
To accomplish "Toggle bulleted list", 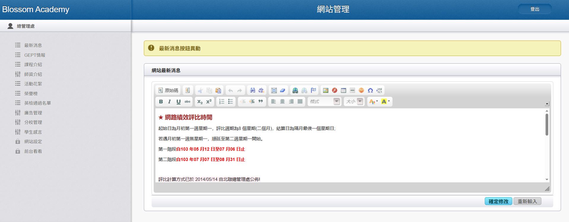I will 231,102.
